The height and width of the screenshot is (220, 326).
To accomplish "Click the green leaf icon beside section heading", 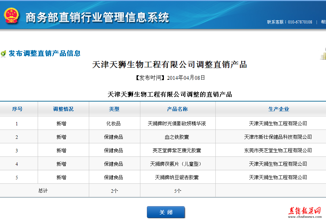I will 3,54.
